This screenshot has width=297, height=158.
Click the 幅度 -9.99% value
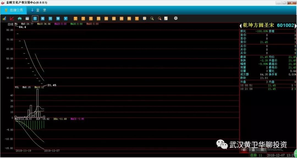263,64
